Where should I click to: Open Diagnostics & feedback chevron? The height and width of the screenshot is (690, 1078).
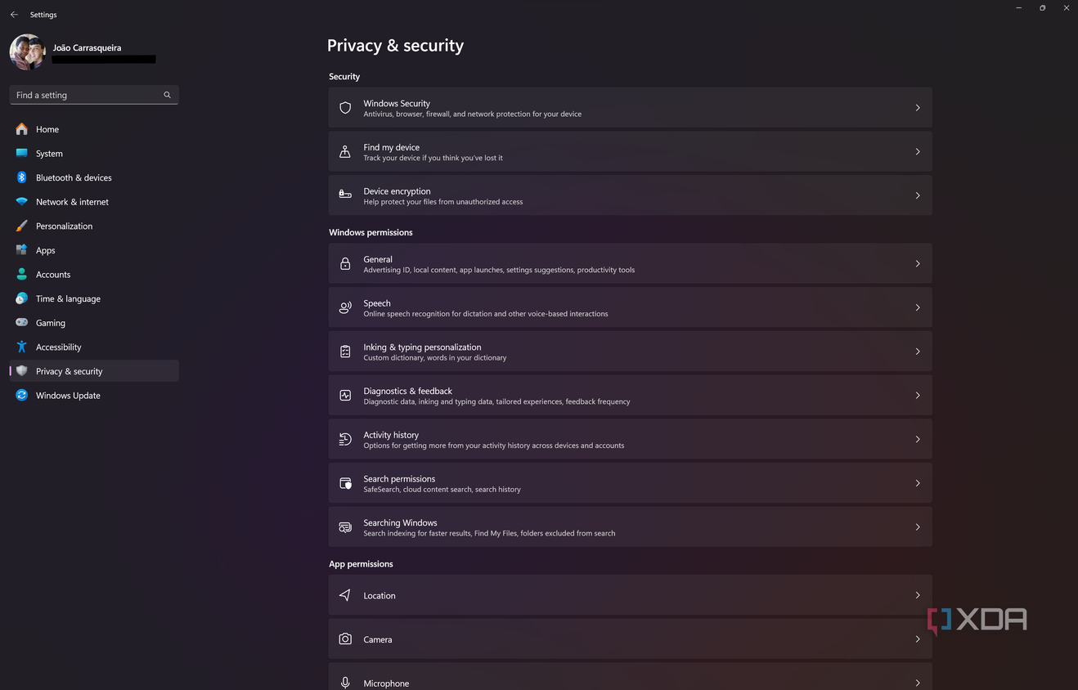tap(918, 396)
